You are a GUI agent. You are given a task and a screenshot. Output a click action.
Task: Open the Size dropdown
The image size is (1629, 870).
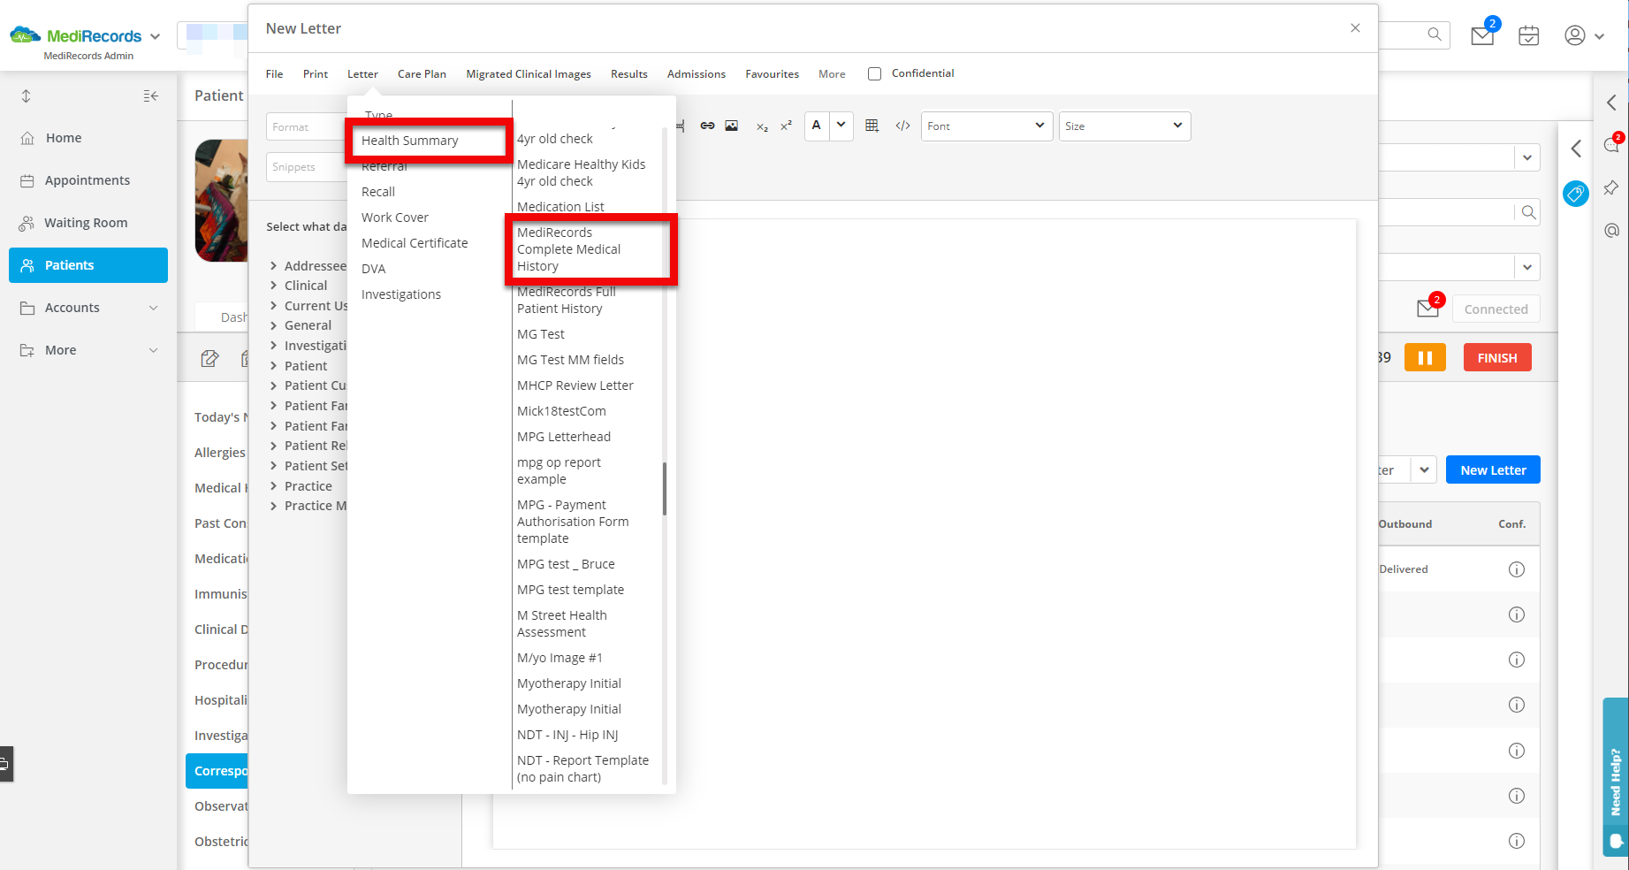coord(1124,126)
